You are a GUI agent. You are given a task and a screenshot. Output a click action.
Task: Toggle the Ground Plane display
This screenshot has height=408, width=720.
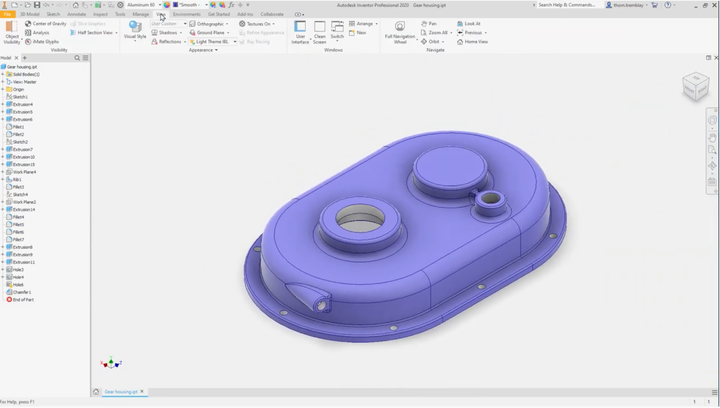tap(207, 32)
